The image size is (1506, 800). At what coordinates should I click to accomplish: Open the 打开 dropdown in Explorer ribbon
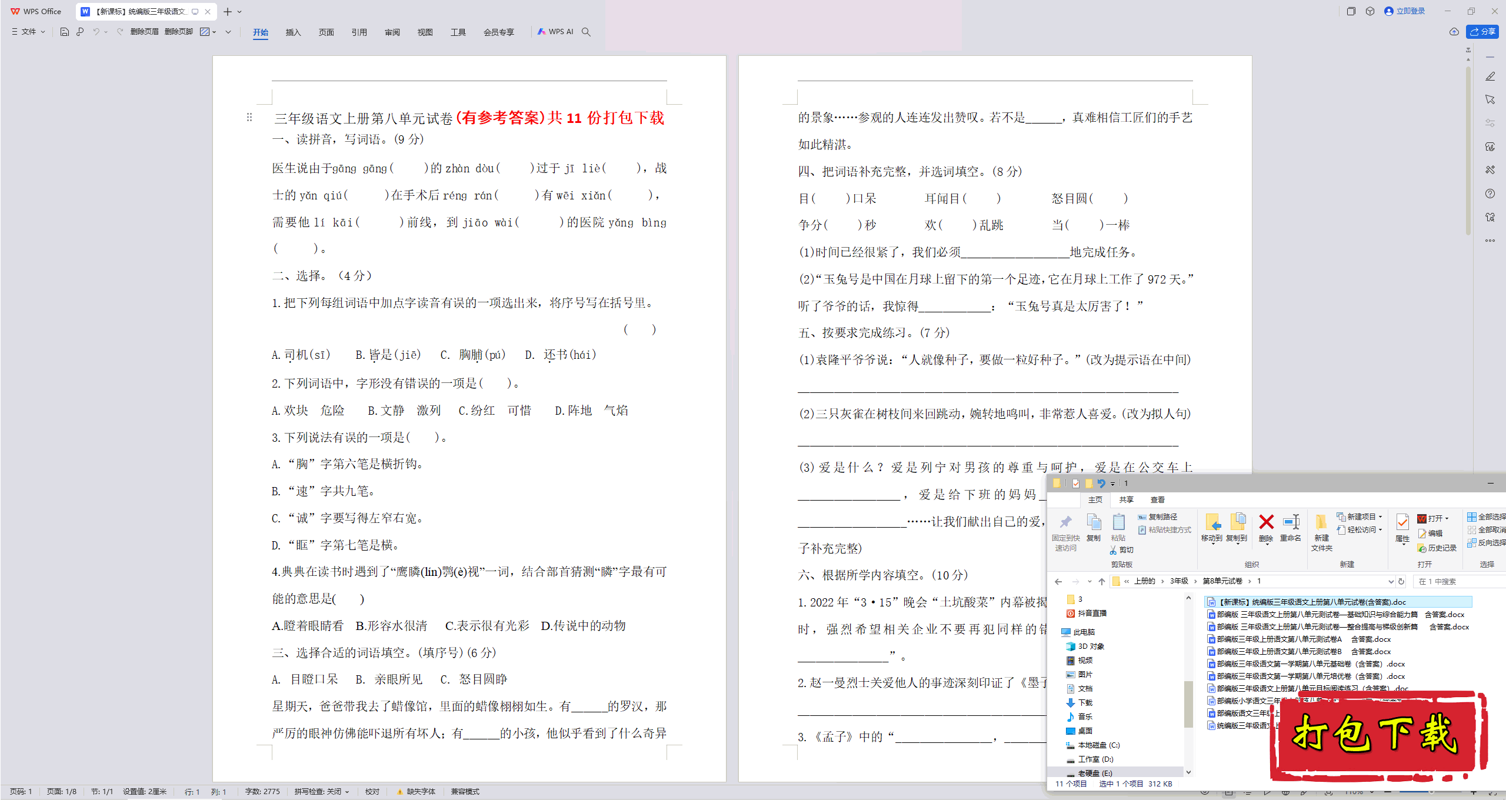click(x=1433, y=518)
